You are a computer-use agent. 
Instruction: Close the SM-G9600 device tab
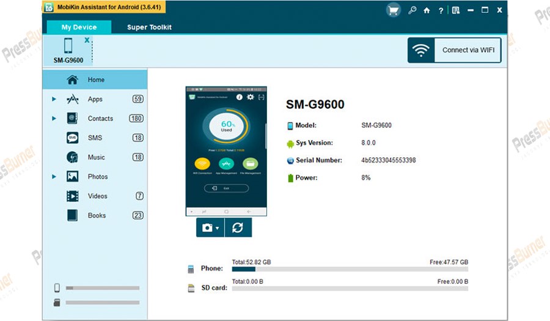(87, 40)
